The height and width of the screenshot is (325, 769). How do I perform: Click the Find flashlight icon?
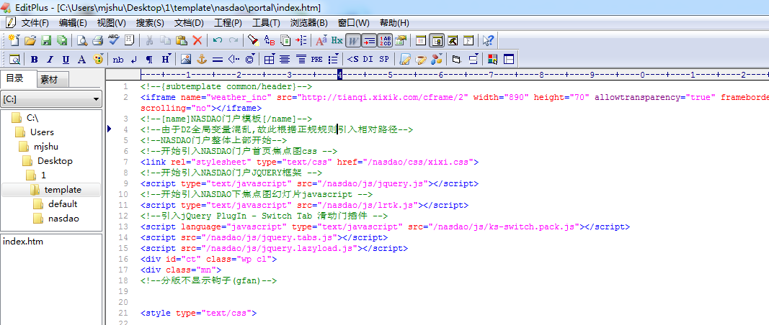[253, 40]
